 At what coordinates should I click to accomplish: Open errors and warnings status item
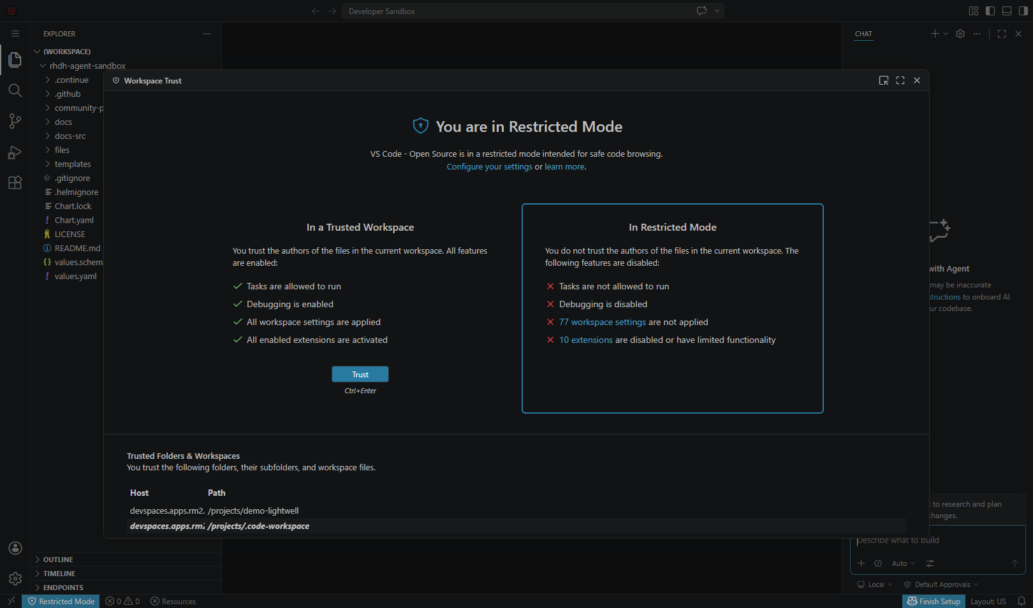pos(122,601)
